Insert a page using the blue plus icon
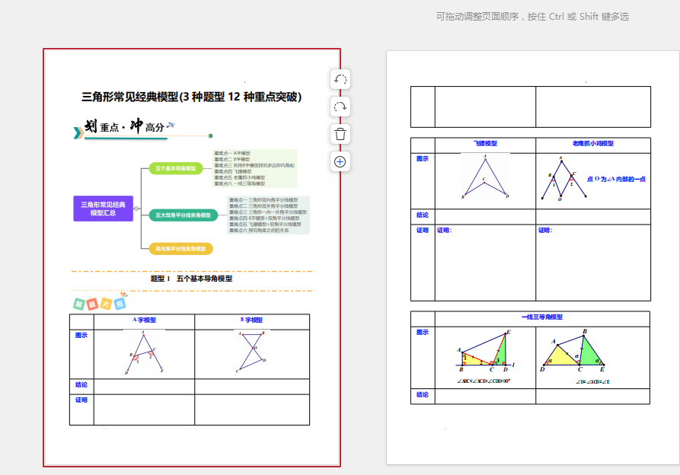This screenshot has height=475, width=680. [x=340, y=161]
